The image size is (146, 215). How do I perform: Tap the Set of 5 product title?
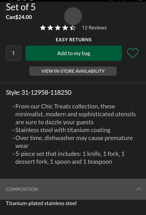click(x=21, y=7)
